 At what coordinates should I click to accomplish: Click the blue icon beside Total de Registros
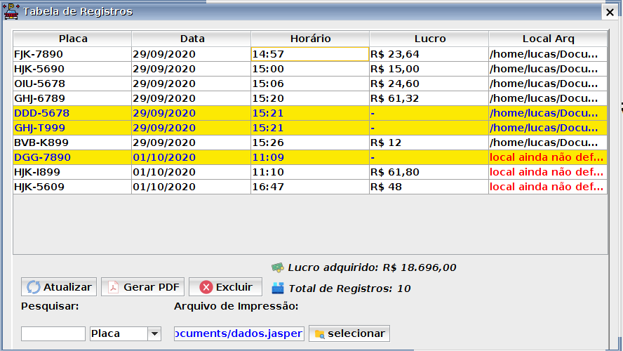[278, 289]
